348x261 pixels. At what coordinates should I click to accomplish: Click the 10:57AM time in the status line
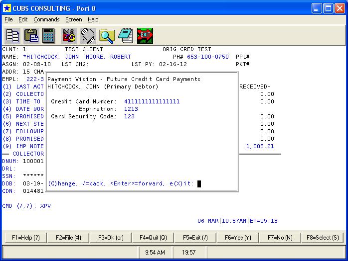234,221
